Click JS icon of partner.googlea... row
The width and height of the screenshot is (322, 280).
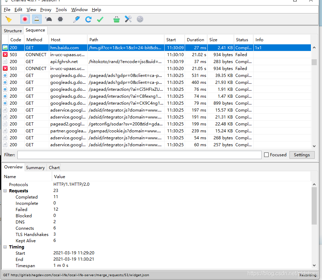pyautogui.click(x=5, y=131)
